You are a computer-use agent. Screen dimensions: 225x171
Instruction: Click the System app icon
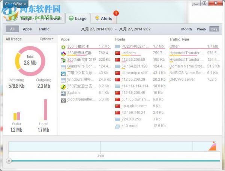click(x=63, y=93)
